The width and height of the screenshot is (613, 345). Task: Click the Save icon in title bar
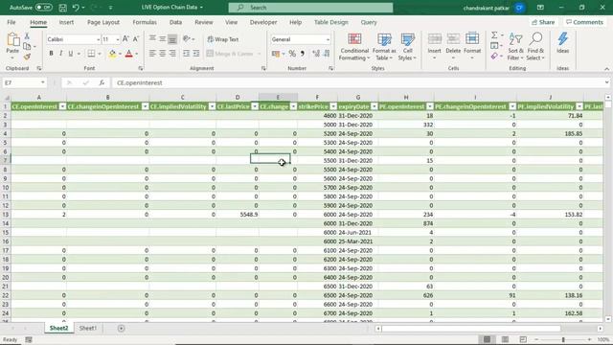click(x=62, y=8)
